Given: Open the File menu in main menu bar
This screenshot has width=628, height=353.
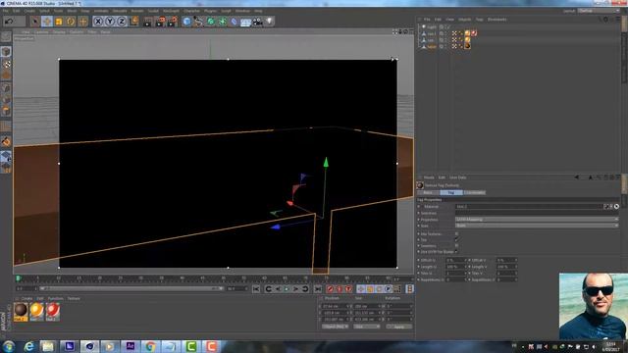Looking at the screenshot, I should pos(5,11).
